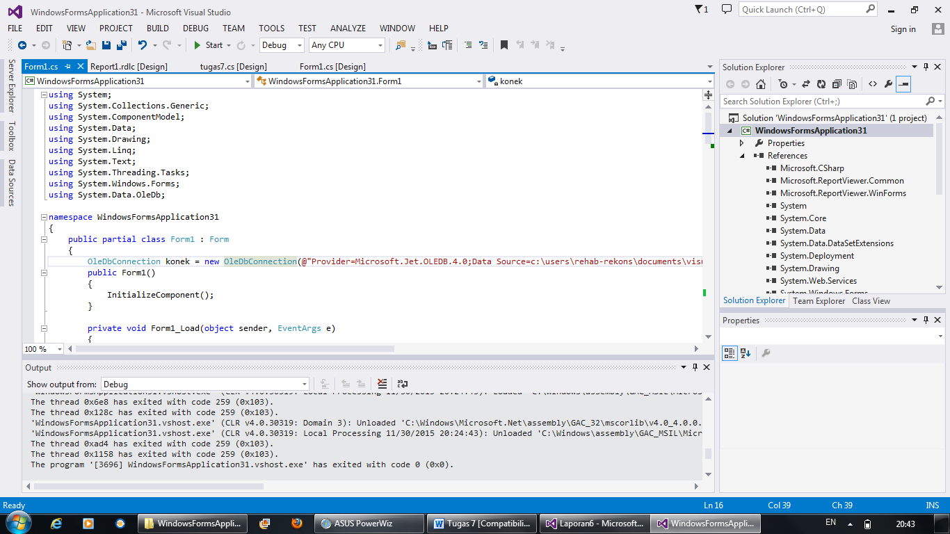Viewport: 950px width, 534px height.
Task: Undo the last edit via the toolbar arrow
Action: click(x=142, y=45)
